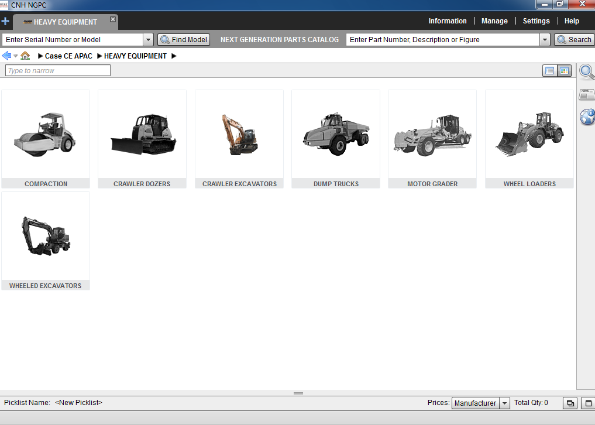The image size is (595, 425).
Task: Open the Prices Manufacturer dropdown
Action: 504,403
